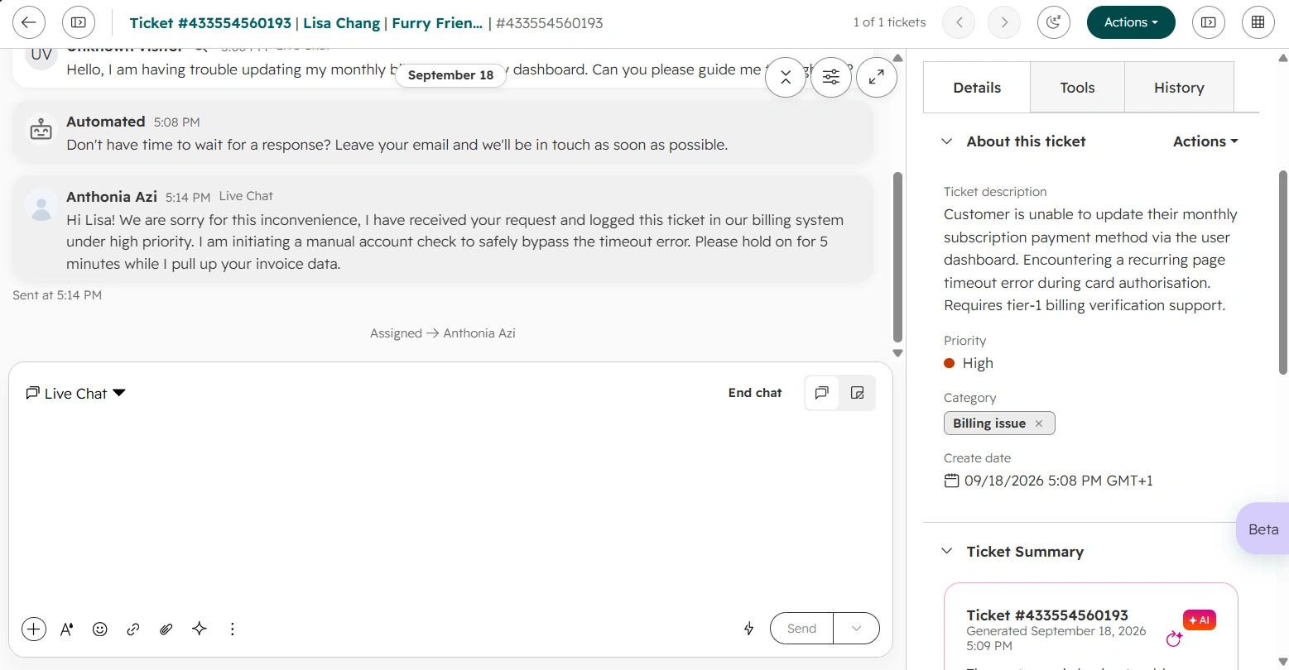
Task: Toggle the left sidebar panel
Action: 79,22
